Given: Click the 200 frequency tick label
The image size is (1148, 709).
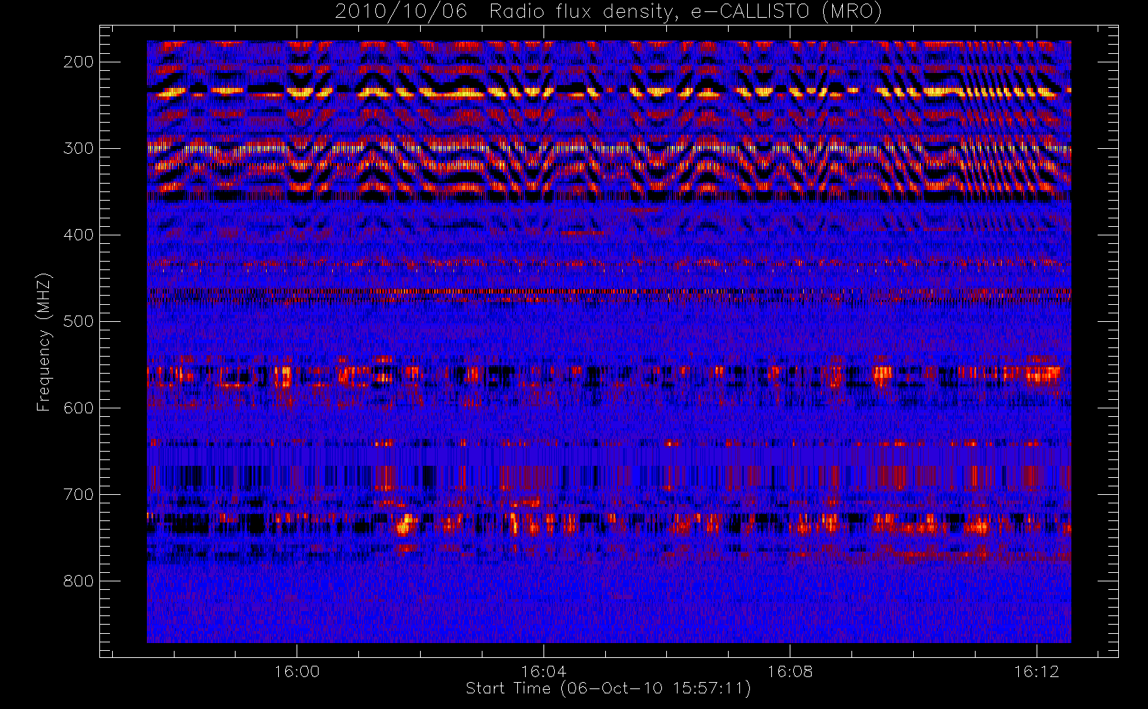Looking at the screenshot, I should point(78,62).
